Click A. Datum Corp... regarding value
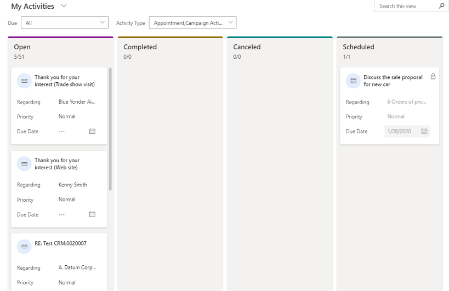 77,267
